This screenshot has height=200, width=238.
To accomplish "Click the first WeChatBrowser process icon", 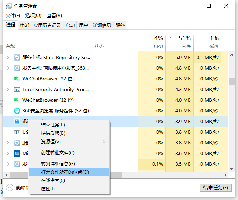I will (x=17, y=79).
